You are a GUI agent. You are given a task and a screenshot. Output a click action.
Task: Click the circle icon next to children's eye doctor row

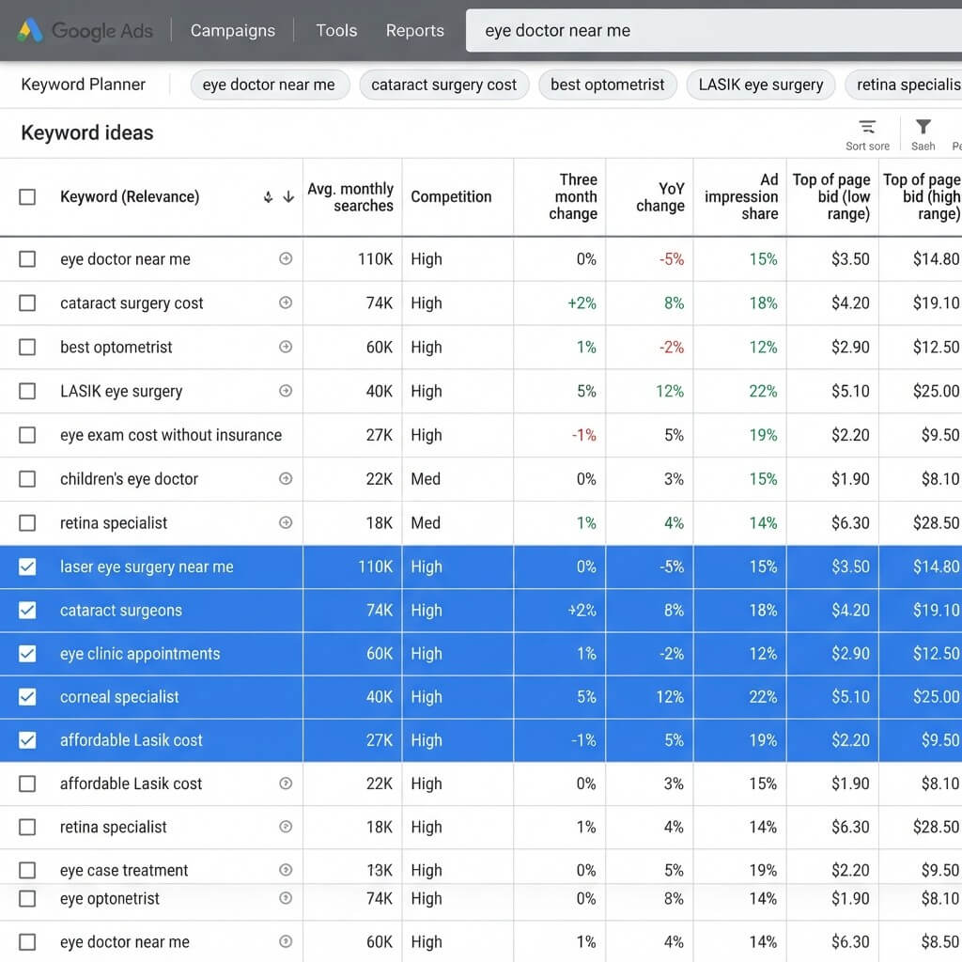[x=286, y=478]
